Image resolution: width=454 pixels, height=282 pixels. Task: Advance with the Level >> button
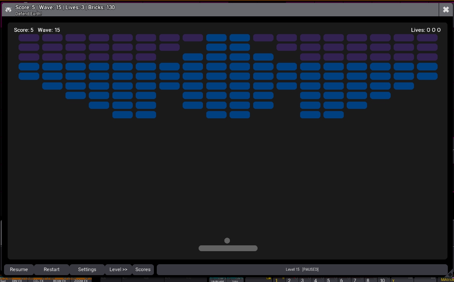click(118, 269)
